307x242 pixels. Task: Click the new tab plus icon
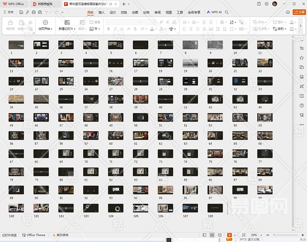124,4
